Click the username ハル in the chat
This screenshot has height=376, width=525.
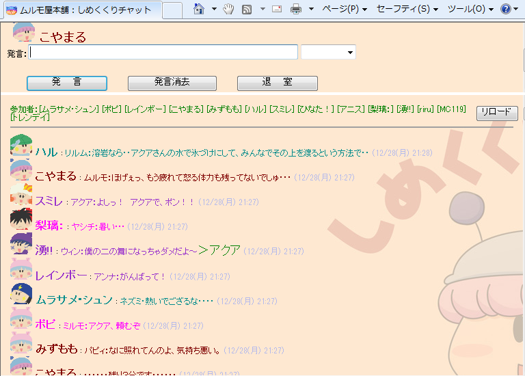[x=46, y=152]
